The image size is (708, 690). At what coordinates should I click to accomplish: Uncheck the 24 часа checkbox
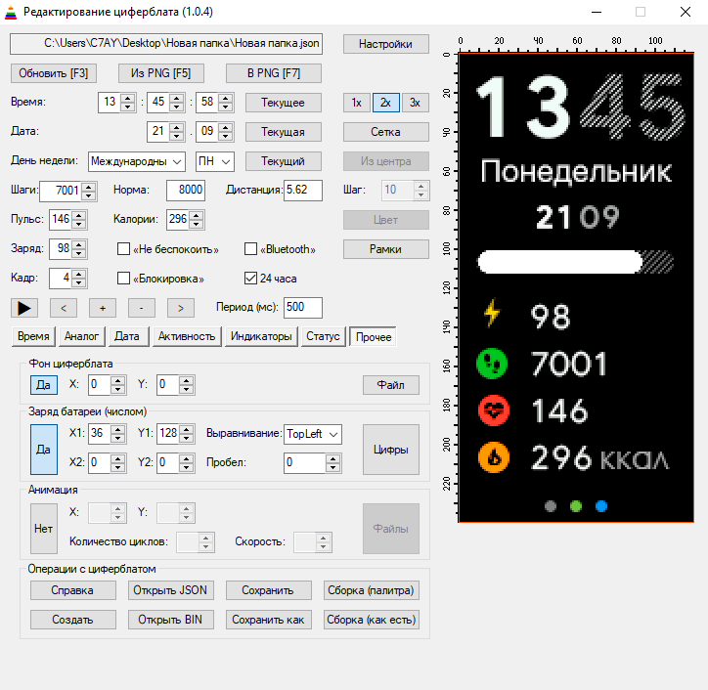click(x=250, y=279)
